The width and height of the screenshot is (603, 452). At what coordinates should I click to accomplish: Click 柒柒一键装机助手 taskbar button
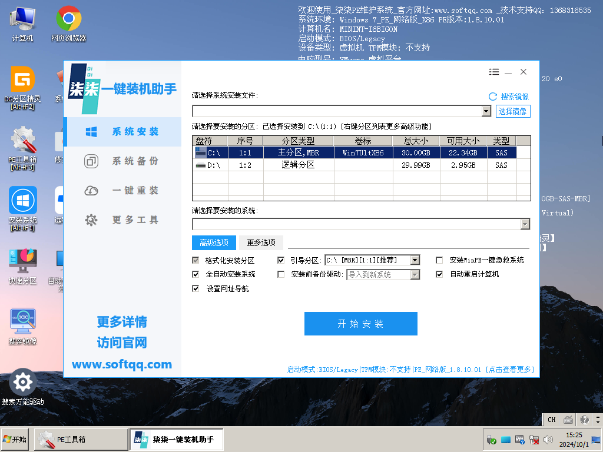177,439
